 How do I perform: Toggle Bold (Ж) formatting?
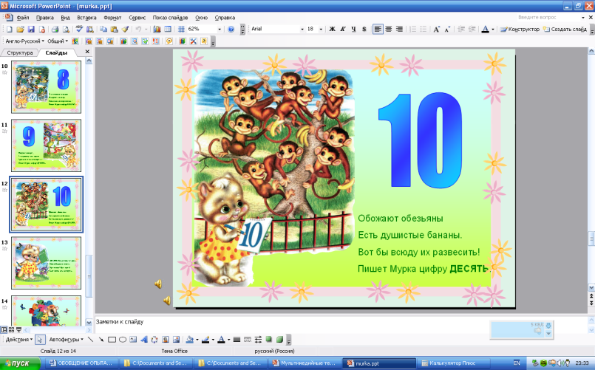click(331, 29)
